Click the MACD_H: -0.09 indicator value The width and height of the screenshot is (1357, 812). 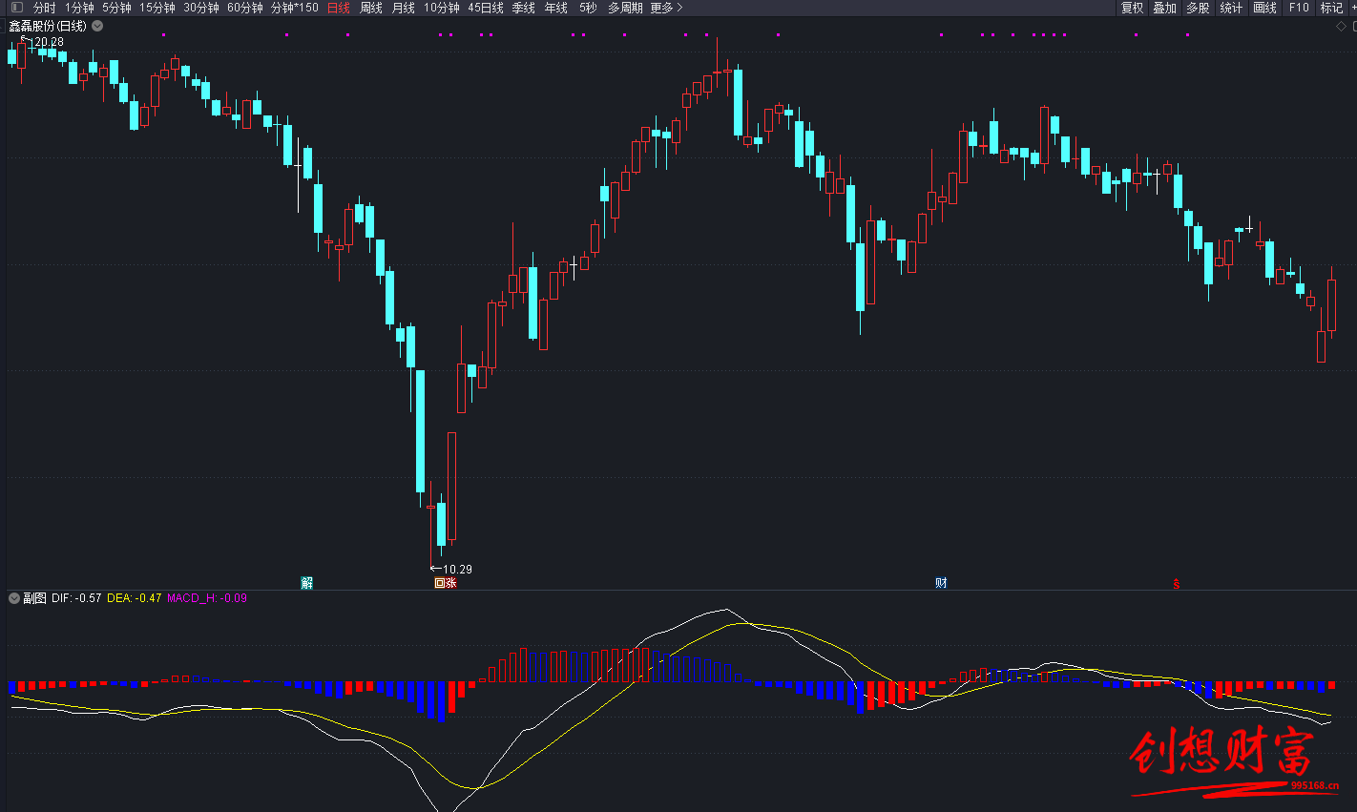click(207, 598)
